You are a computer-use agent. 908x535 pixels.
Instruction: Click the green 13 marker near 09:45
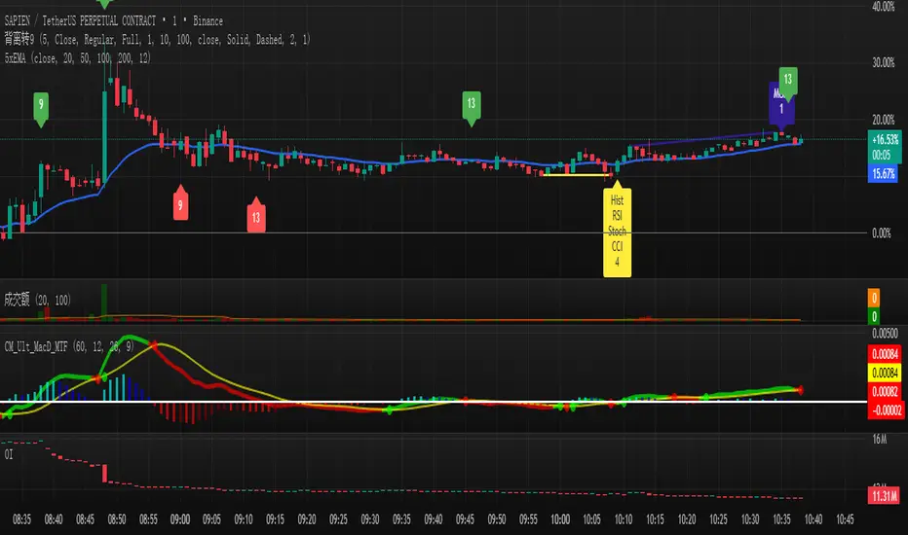(472, 103)
